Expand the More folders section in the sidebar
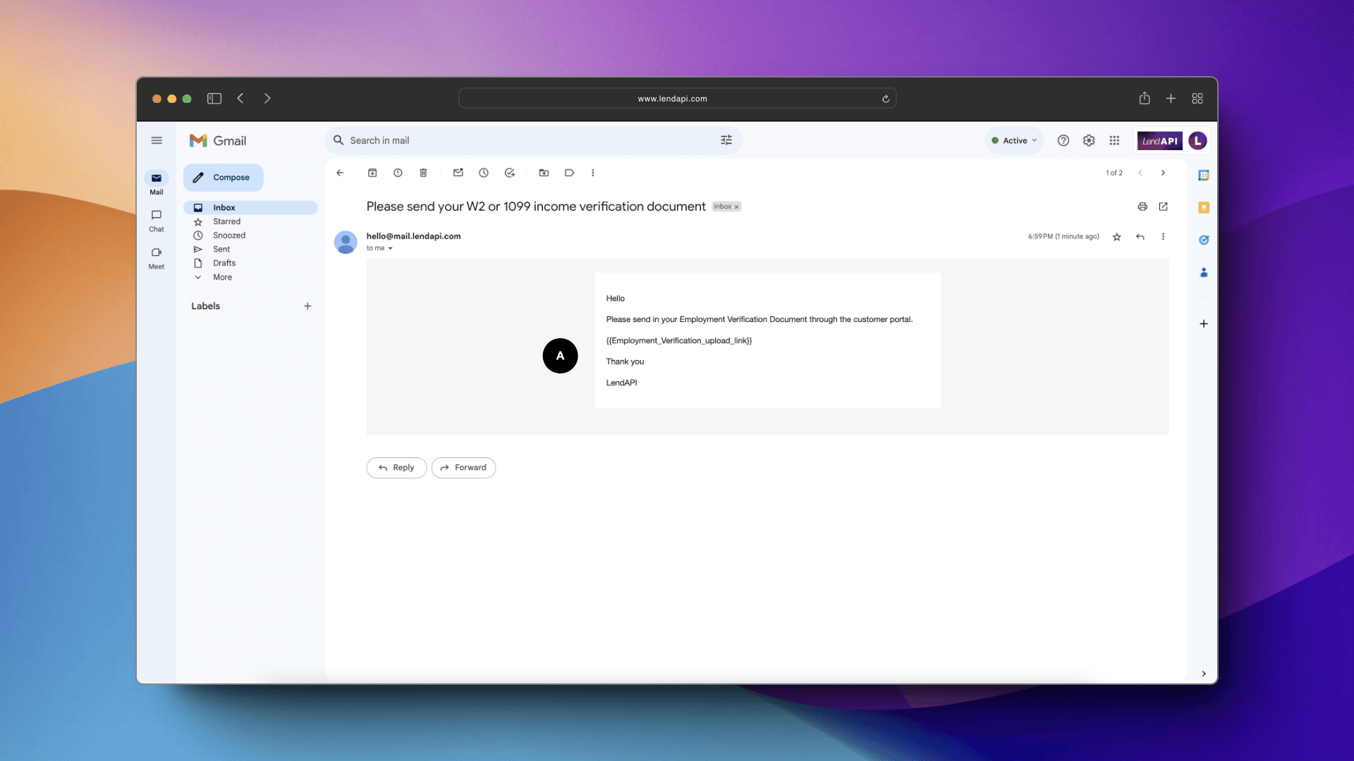The image size is (1354, 761). point(222,277)
